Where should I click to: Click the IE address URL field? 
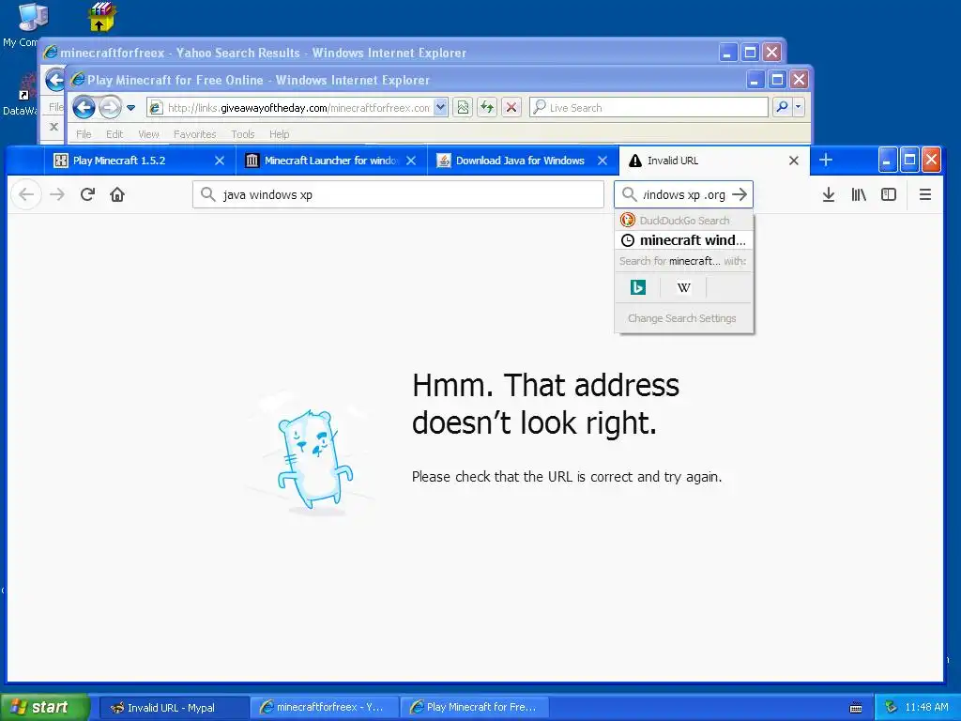pos(297,108)
